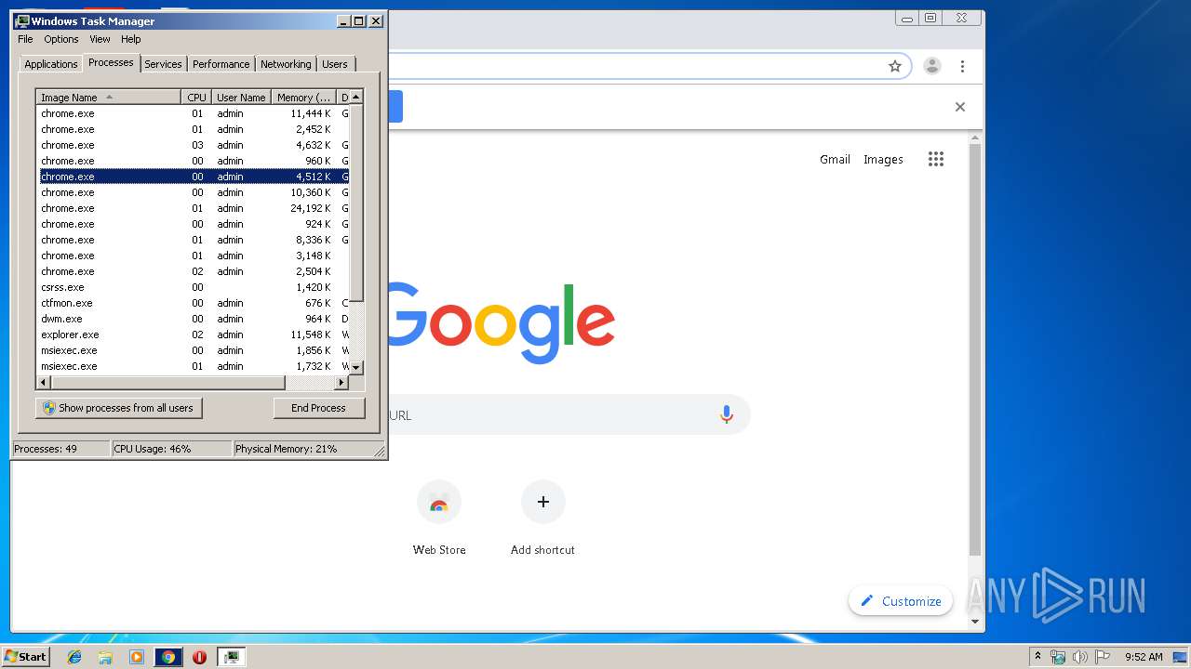
Task: Select the chrome.exe row using 24,192 K
Action: pyautogui.click(x=193, y=208)
